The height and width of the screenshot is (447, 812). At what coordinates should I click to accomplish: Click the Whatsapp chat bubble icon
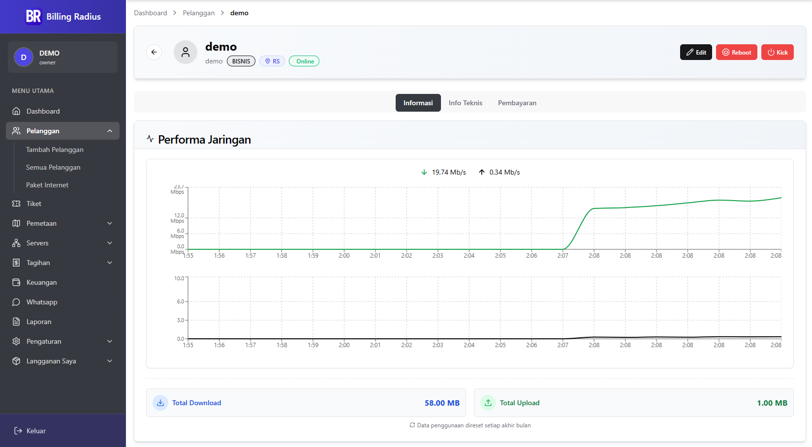pos(16,302)
